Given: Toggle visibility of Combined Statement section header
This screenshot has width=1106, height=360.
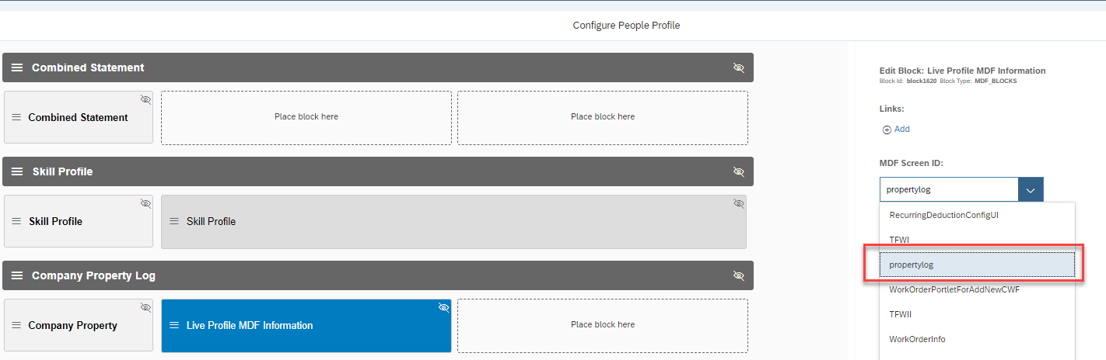Looking at the screenshot, I should point(738,67).
